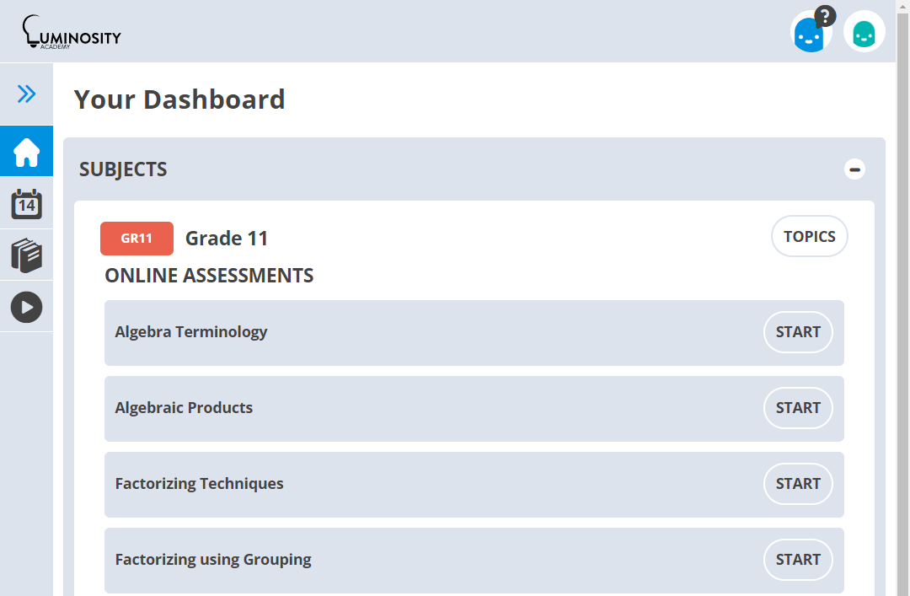This screenshot has height=596, width=910.
Task: Start the Factorizing using Grouping assessment
Action: (798, 560)
